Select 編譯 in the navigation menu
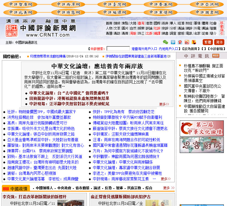 point(157,33)
